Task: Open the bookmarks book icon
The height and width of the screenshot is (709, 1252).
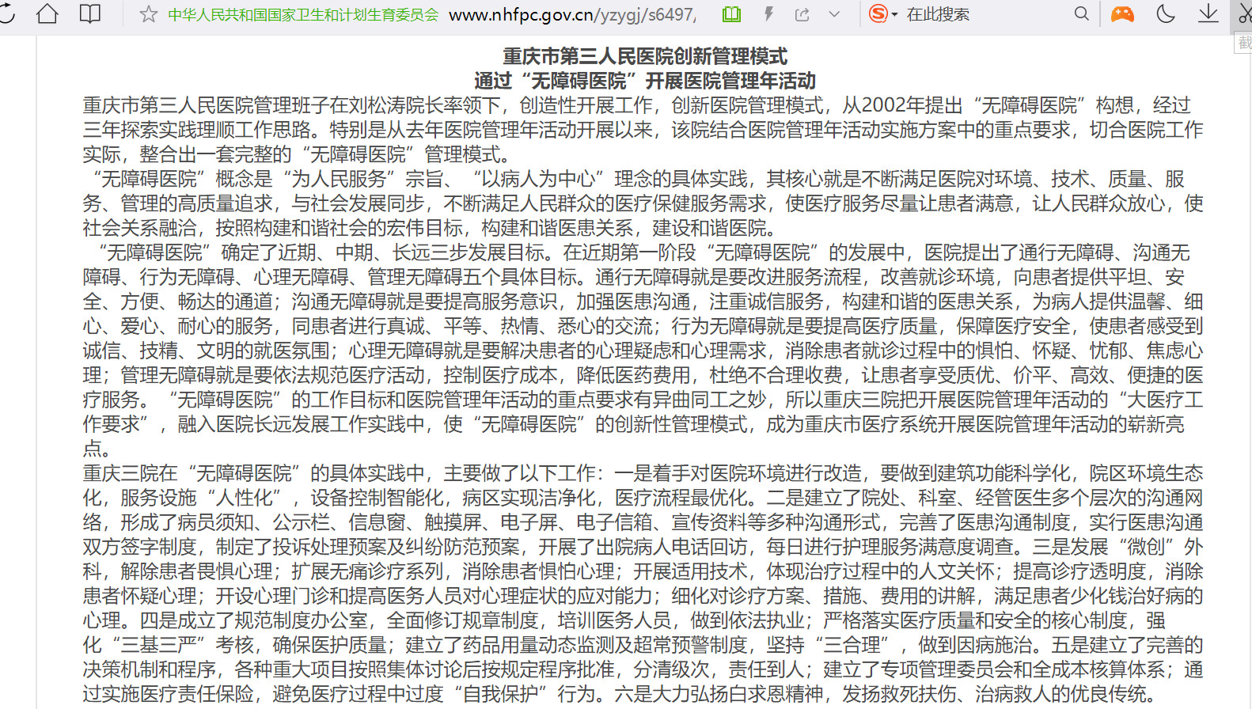Action: click(90, 14)
